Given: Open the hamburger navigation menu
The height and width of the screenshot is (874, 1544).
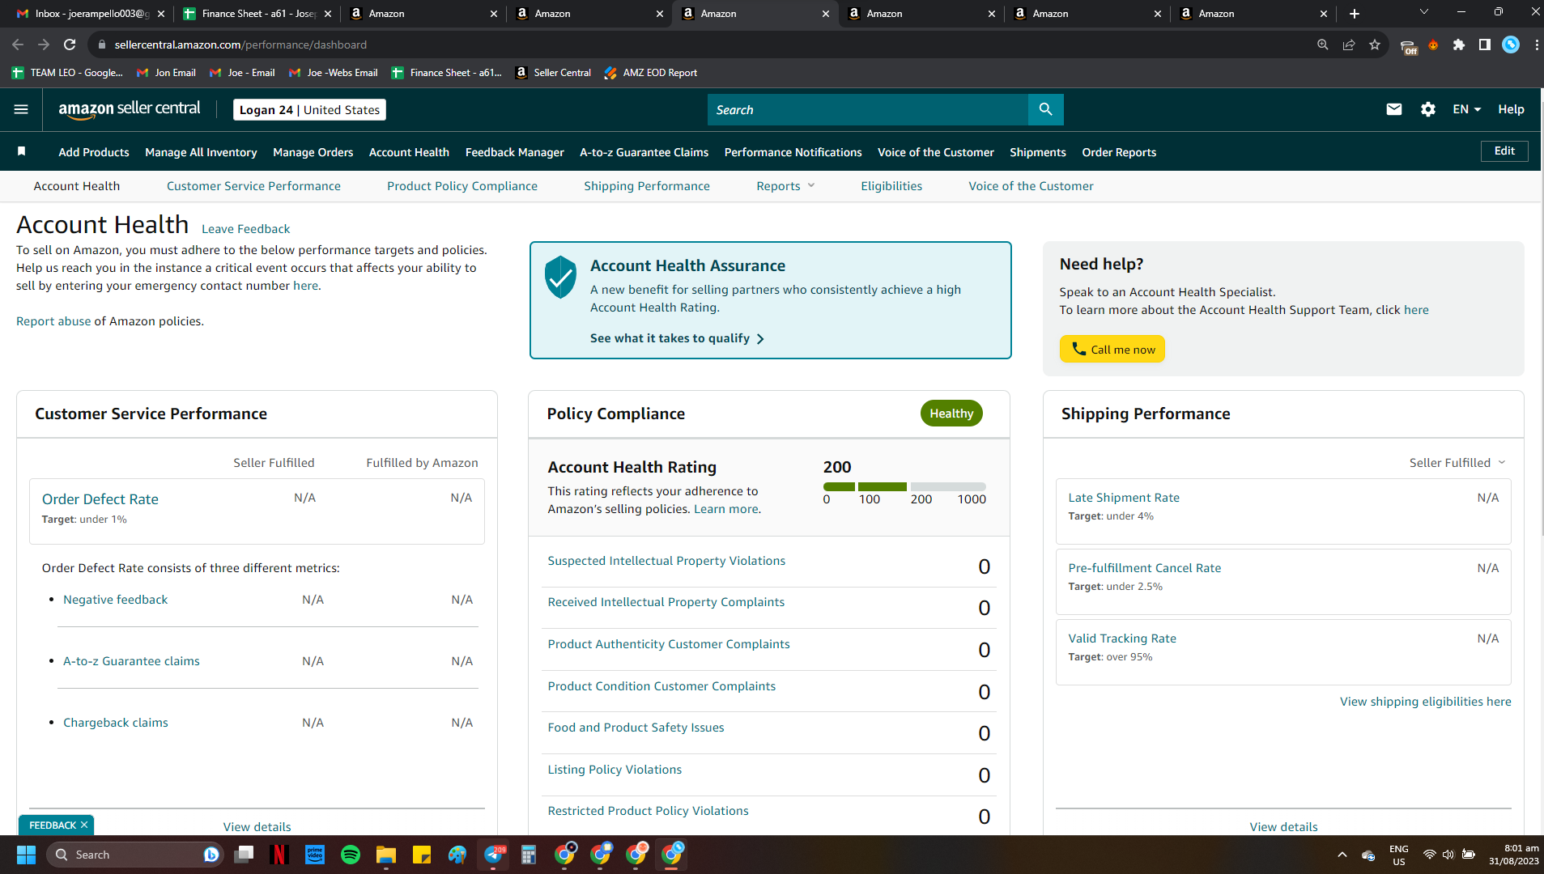Looking at the screenshot, I should click(21, 109).
